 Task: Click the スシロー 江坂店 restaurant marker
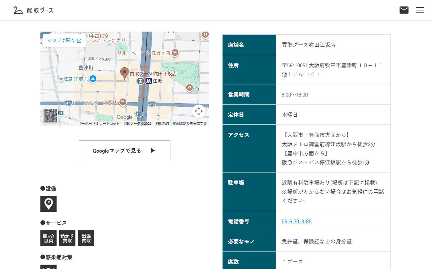pos(123,102)
